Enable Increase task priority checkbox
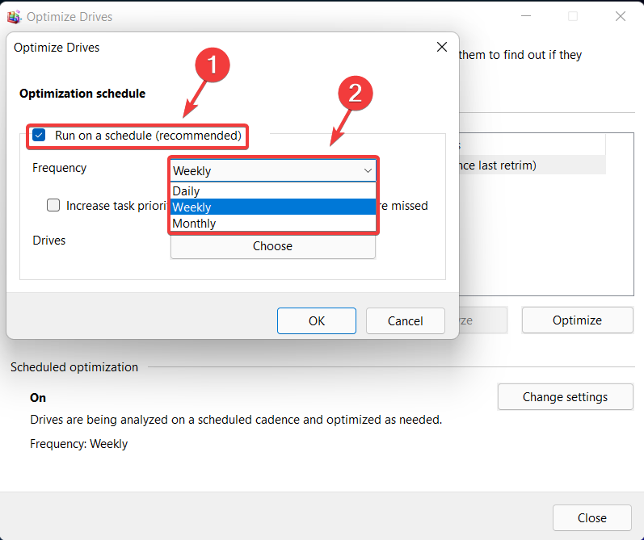 [53, 205]
